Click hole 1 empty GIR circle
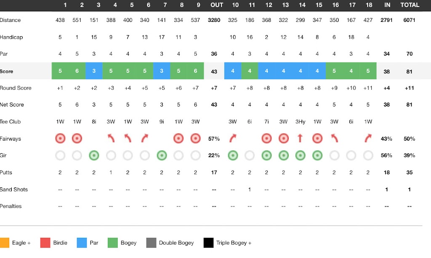The image size is (431, 258). [60, 155]
